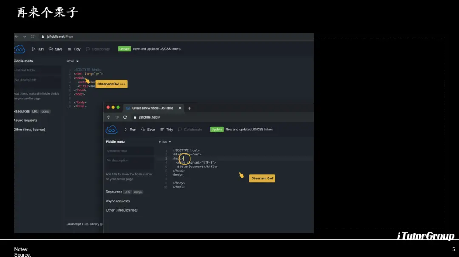This screenshot has width=459, height=257.
Task: Open 'JavaScript + No-Library' dropdown in back window
Action: click(x=85, y=224)
